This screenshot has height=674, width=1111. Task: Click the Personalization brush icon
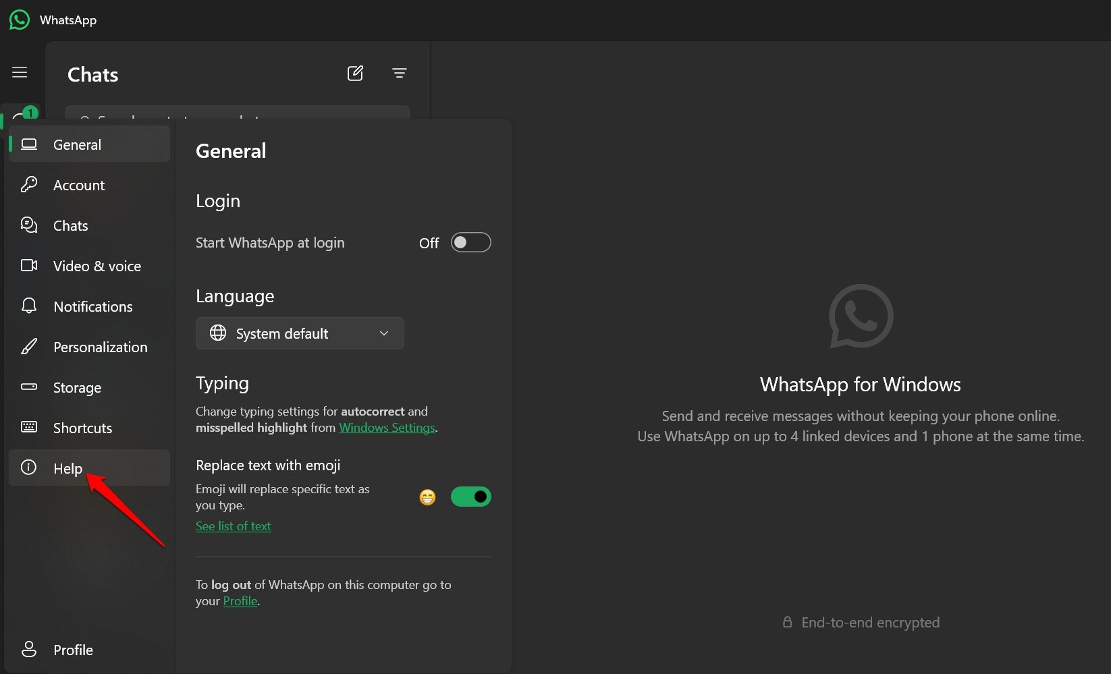[29, 347]
